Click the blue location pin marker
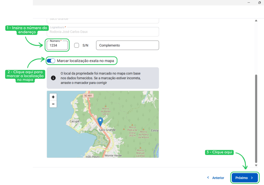 [x=100, y=122]
